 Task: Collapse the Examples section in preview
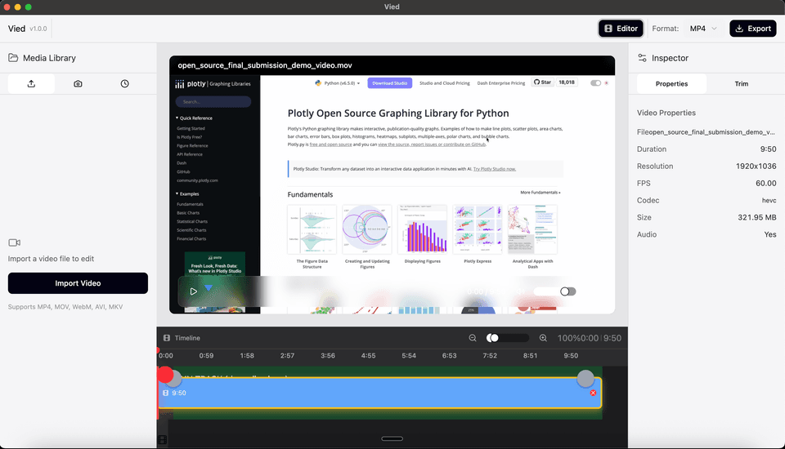[188, 193]
